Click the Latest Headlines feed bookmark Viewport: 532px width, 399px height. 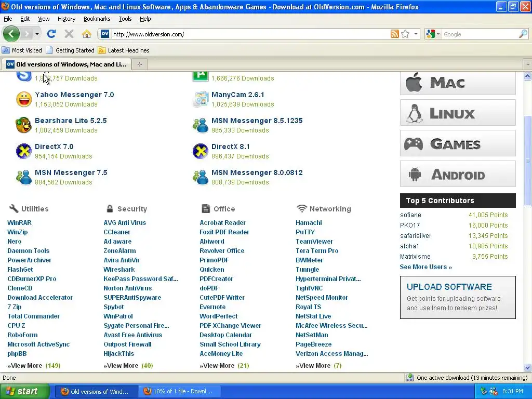coord(124,50)
